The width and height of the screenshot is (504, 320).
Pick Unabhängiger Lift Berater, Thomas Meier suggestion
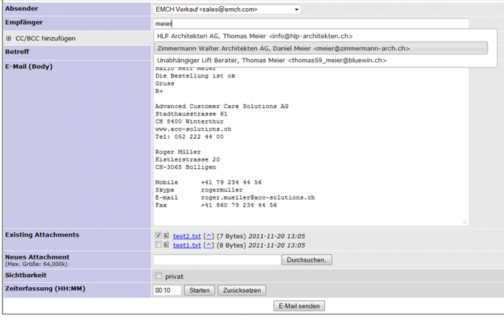pos(272,60)
